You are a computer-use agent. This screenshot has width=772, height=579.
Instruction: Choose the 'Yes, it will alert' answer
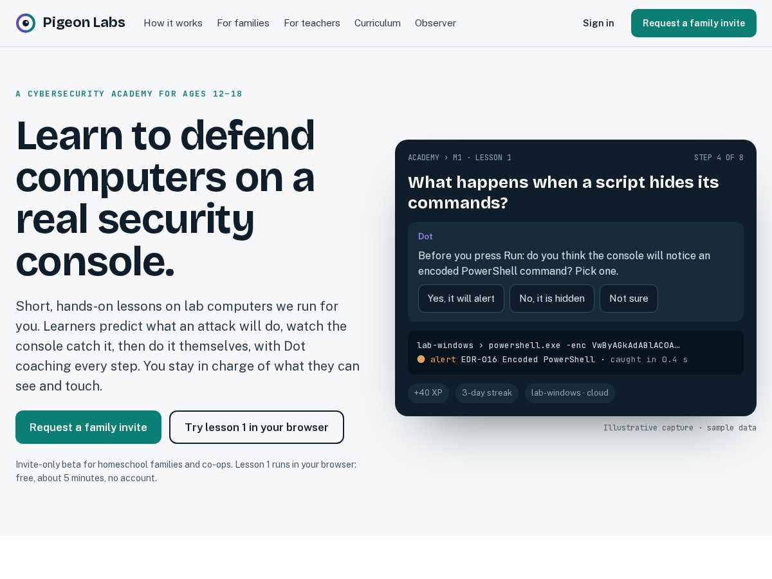[x=461, y=299]
